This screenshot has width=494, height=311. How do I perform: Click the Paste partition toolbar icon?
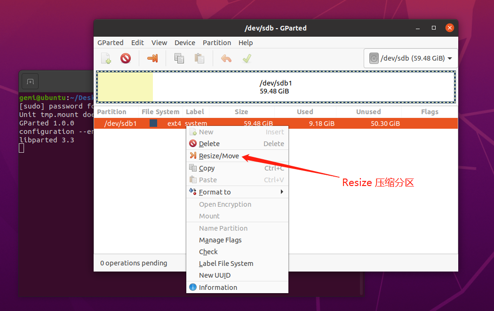199,58
